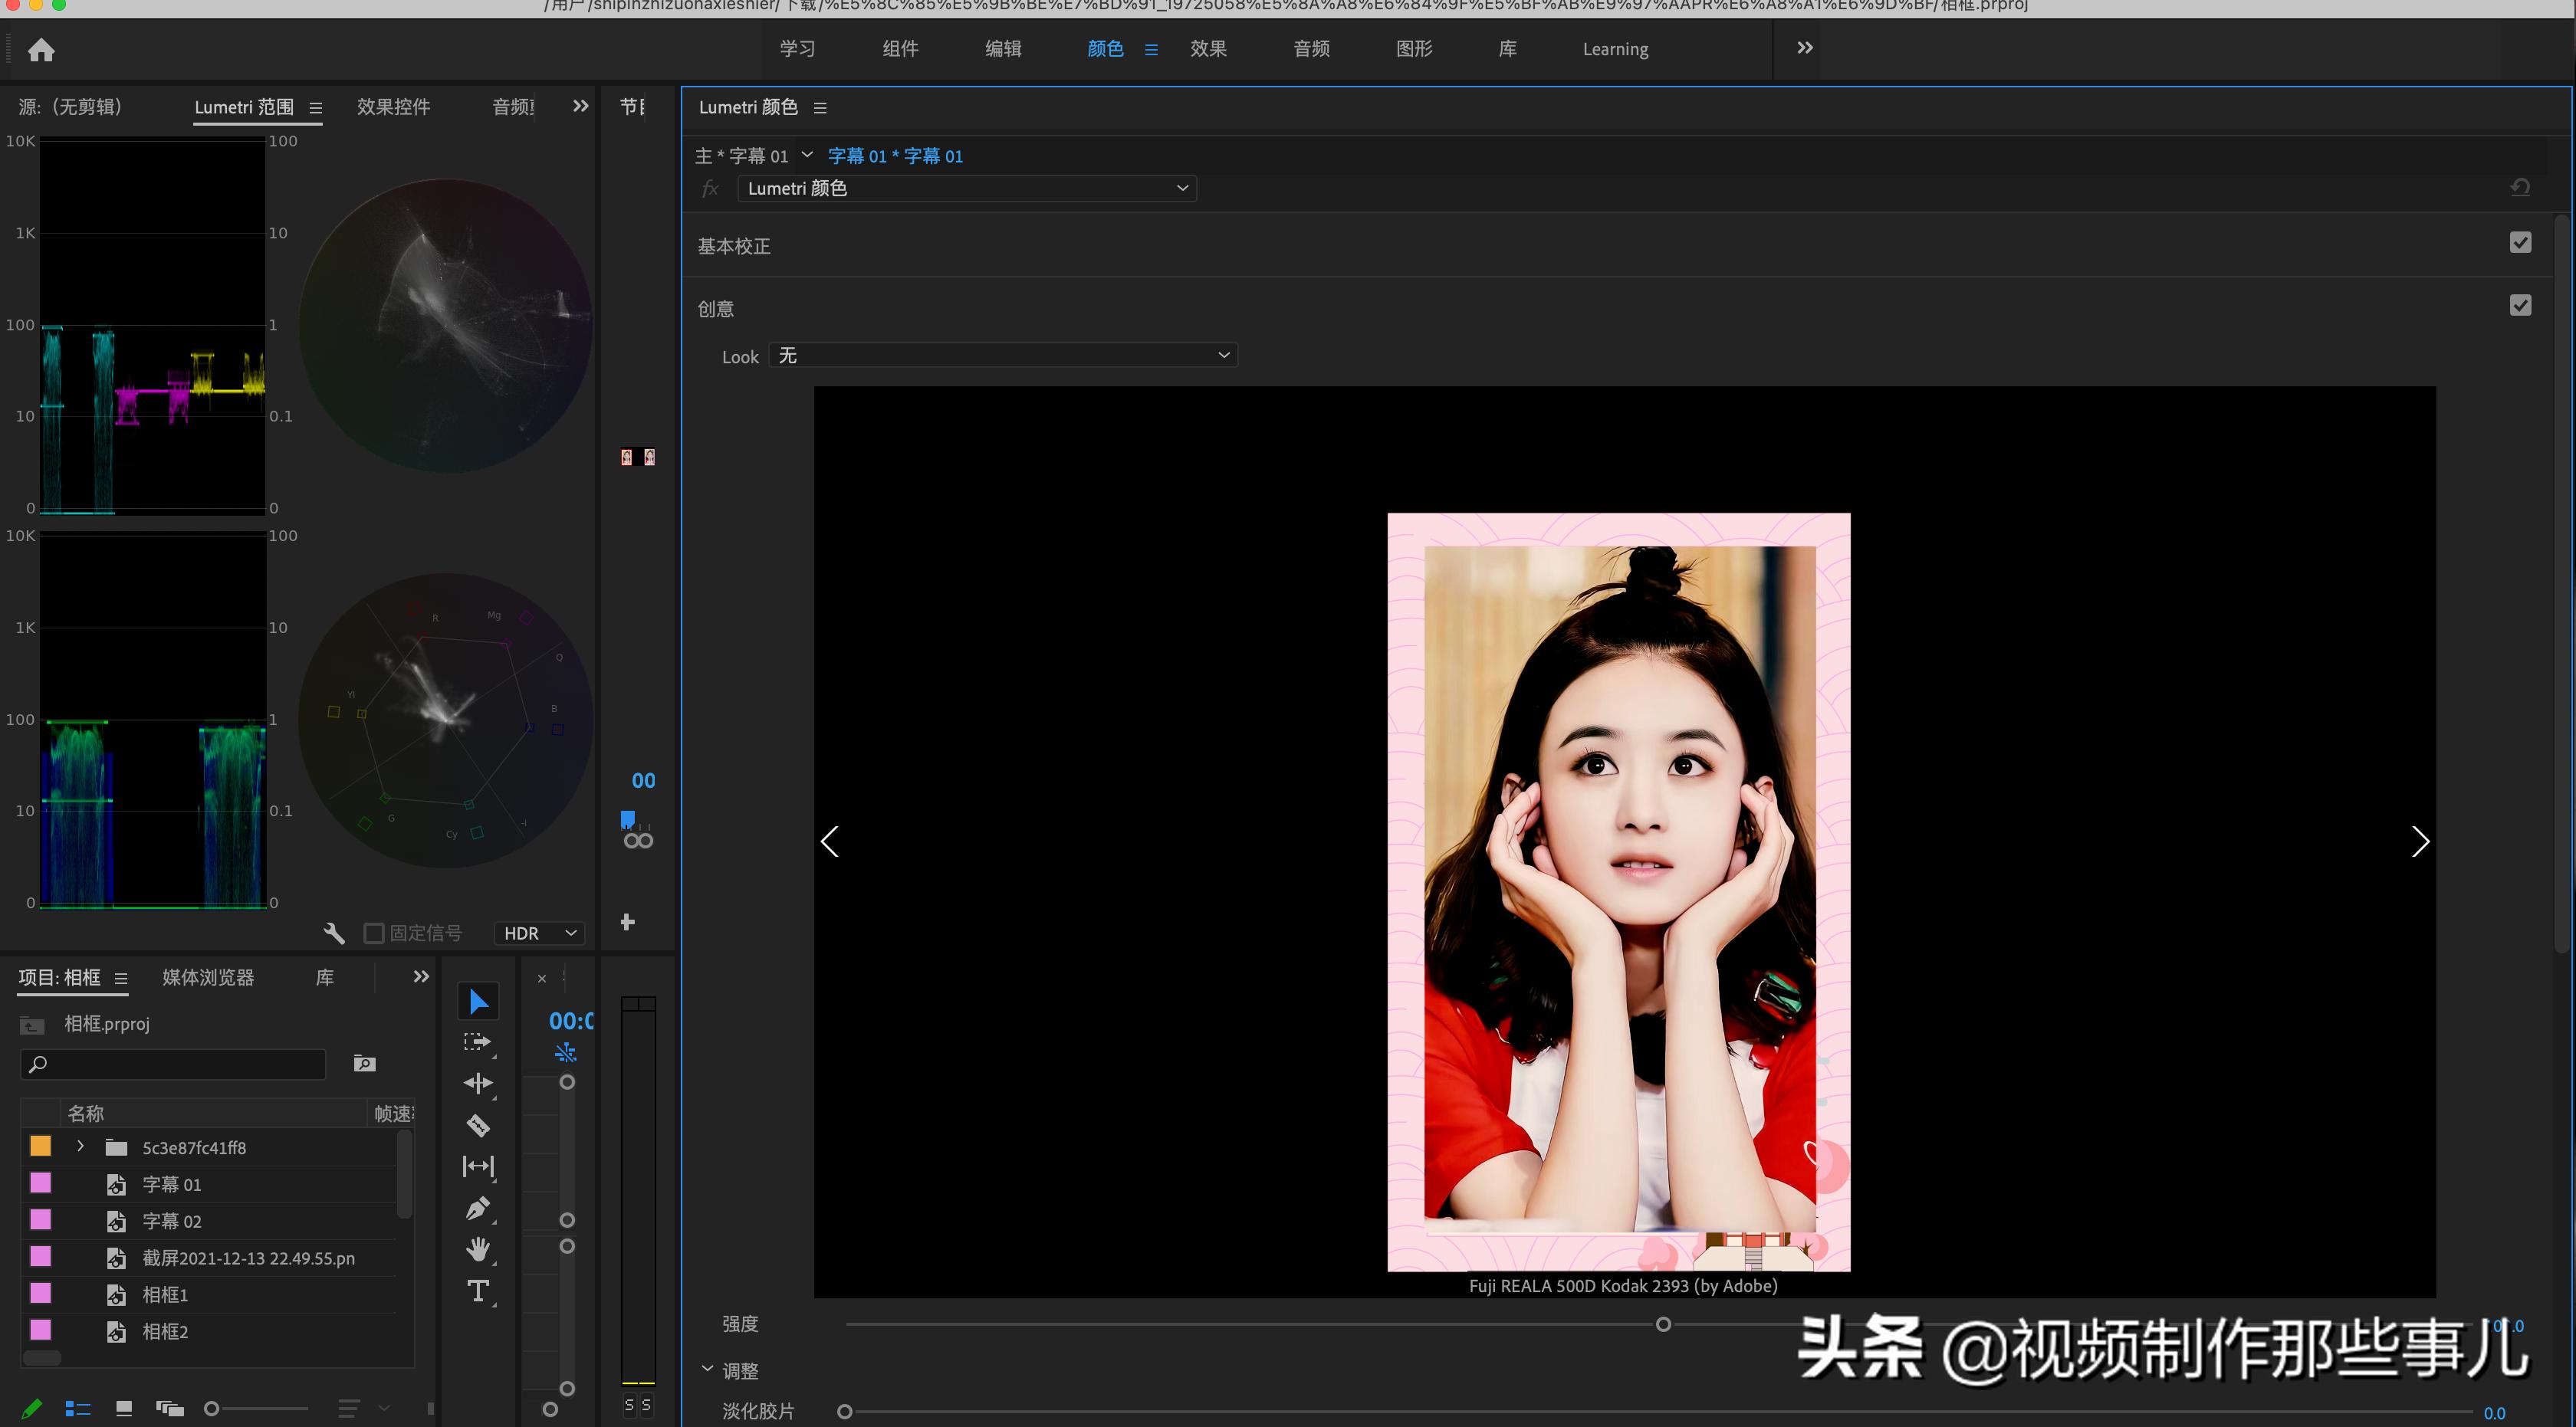Select the Pen tool

(478, 1208)
